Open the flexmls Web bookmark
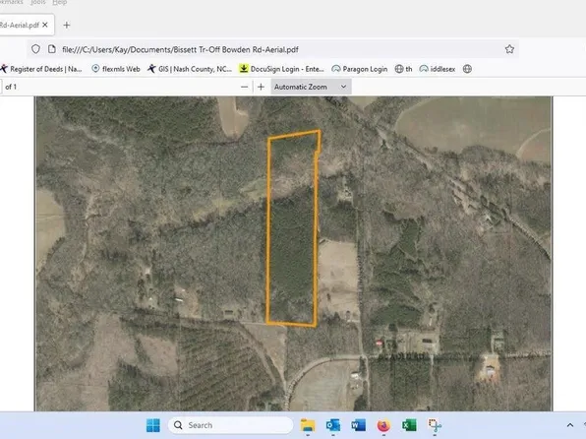This screenshot has width=586, height=439. point(116,69)
